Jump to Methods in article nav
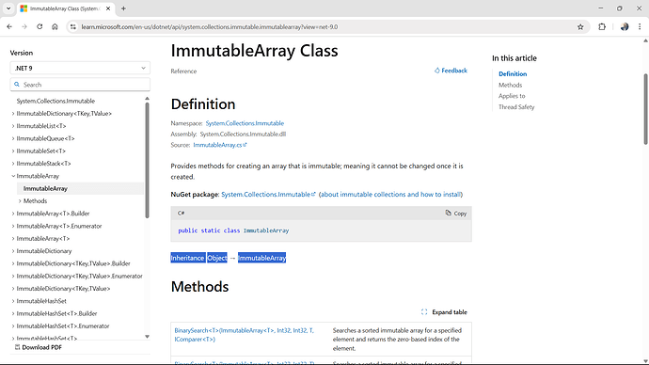 510,85
